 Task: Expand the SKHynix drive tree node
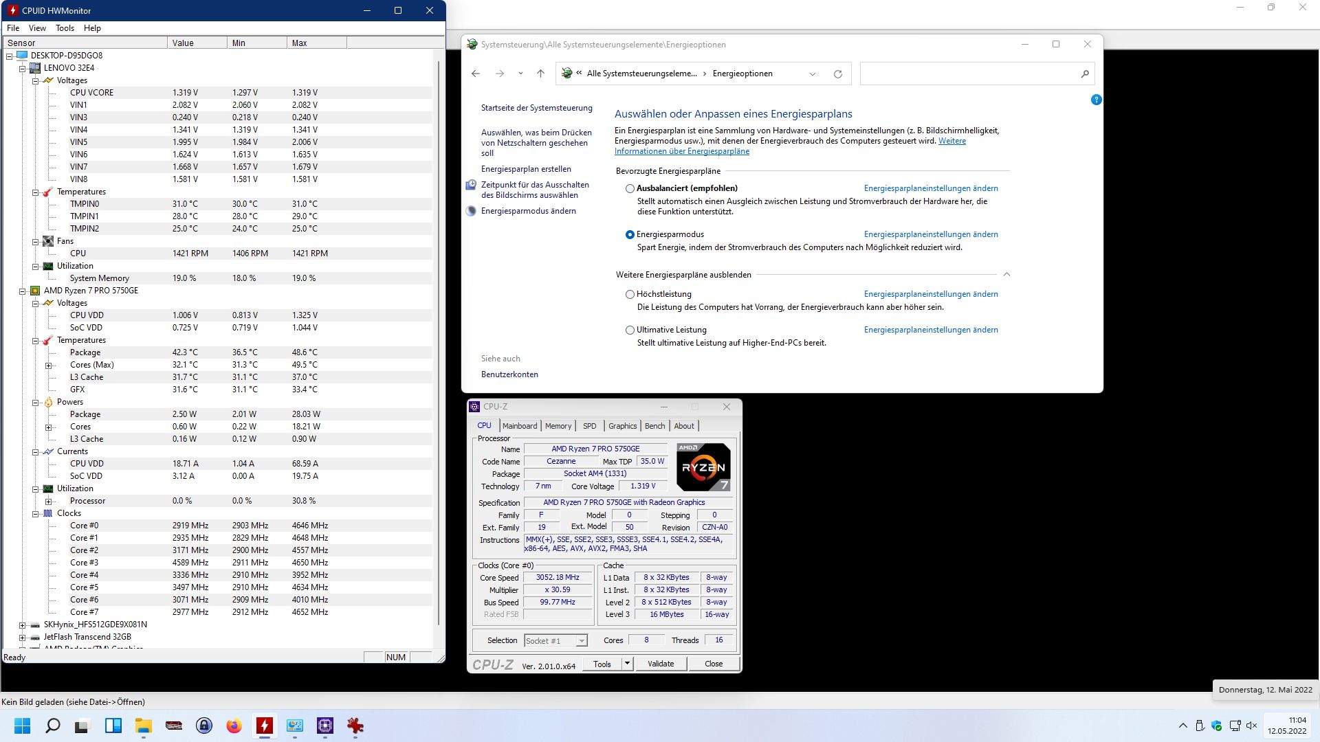click(22, 625)
